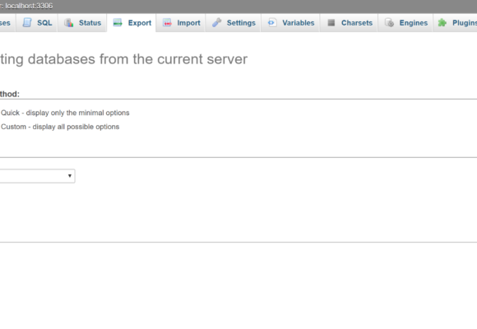Screen dimensions: 477x329
Task: Open the localhost:3306 server link
Action: point(29,6)
